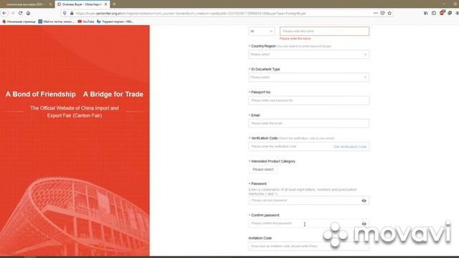View site security padlock info
The image size is (459, 258).
pyautogui.click(x=72, y=13)
